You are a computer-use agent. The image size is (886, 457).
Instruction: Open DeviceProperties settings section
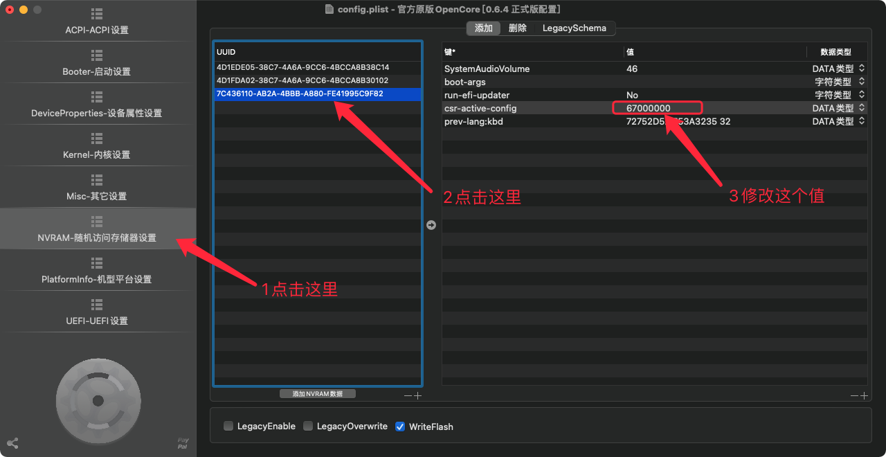pyautogui.click(x=97, y=105)
